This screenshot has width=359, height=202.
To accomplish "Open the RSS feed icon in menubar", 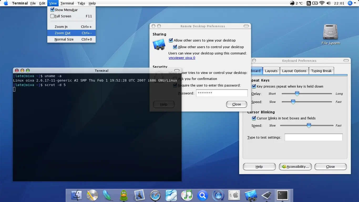I will coord(309,3).
